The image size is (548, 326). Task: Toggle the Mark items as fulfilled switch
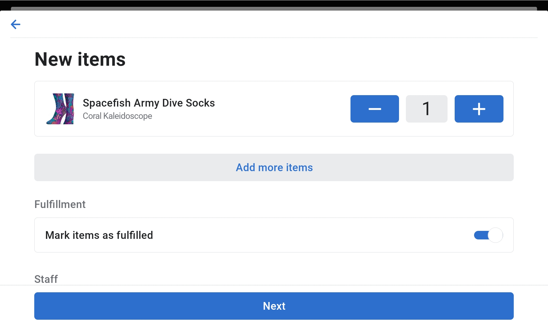coord(488,235)
